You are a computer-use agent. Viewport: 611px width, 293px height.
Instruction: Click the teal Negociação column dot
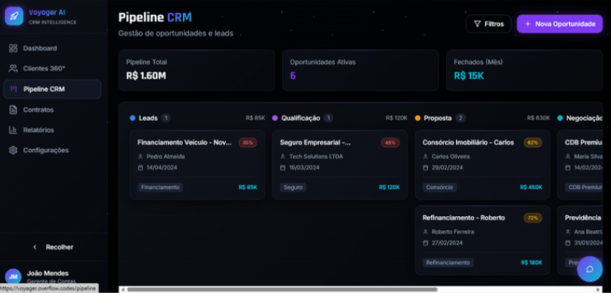560,118
